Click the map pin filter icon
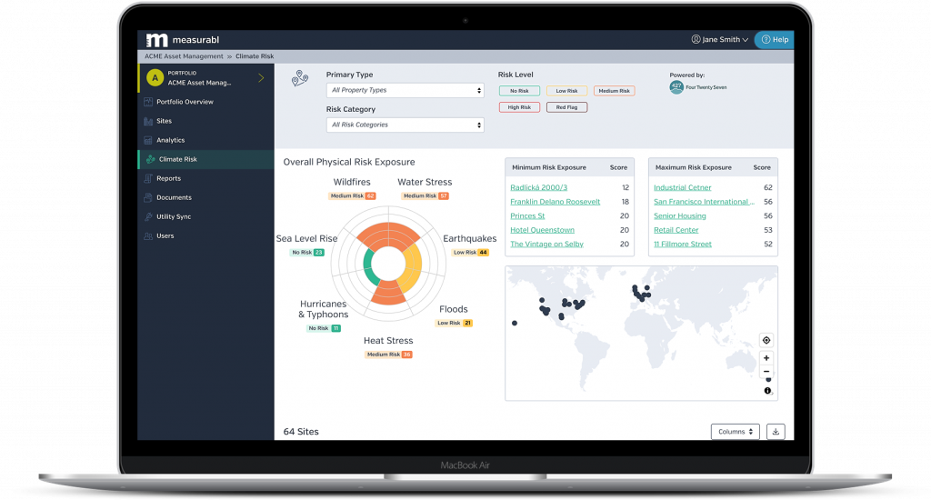This screenshot has width=931, height=500. pyautogui.click(x=300, y=80)
